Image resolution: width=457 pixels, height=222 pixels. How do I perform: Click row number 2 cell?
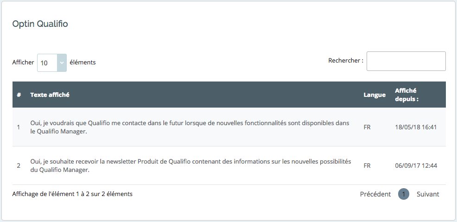[x=19, y=166]
